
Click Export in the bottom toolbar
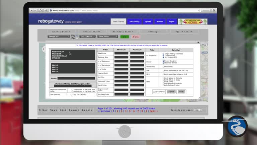[74, 110]
